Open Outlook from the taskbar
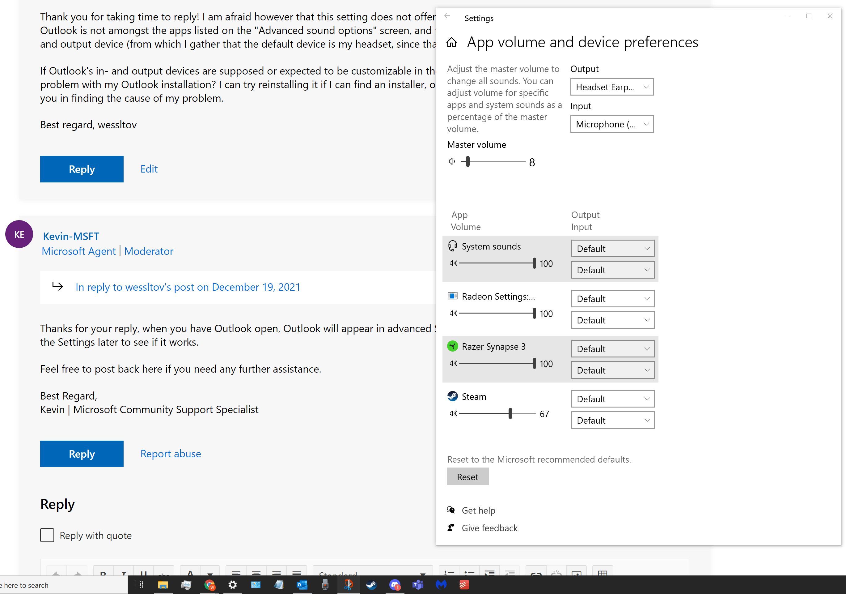Viewport: 846px width, 594px height. coord(302,585)
